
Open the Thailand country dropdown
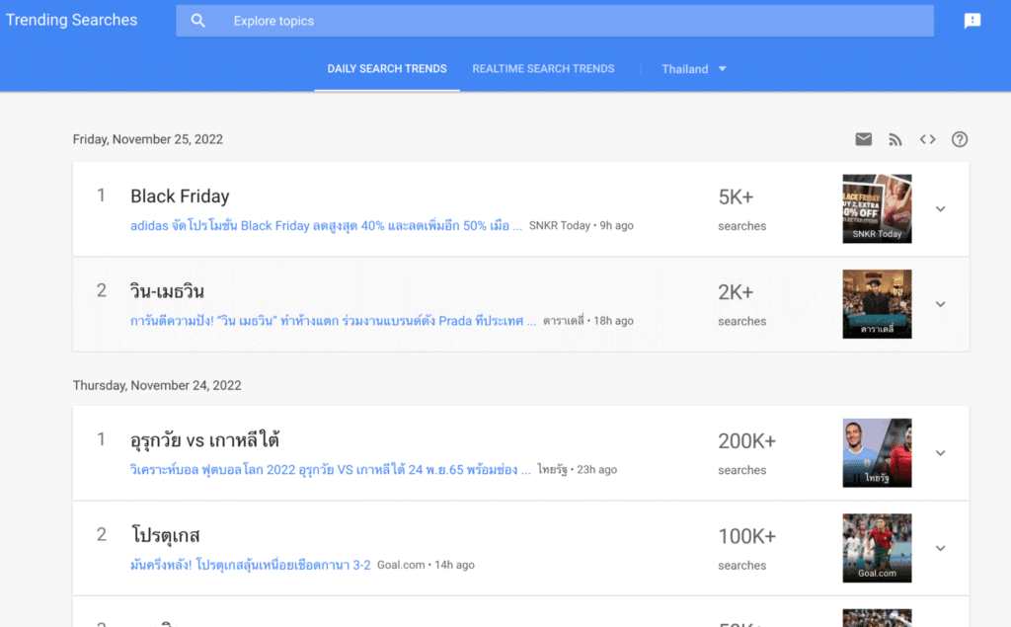click(x=694, y=69)
